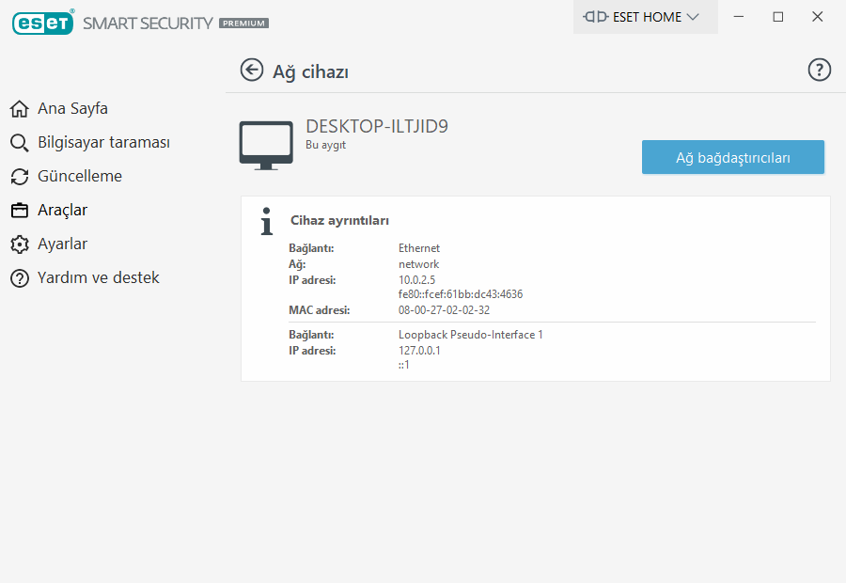Screen dimensions: 846x583
Task: Open the Araçlar menu item
Action: pyautogui.click(x=62, y=211)
